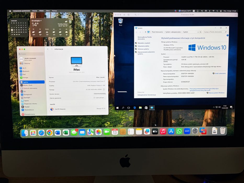The image size is (244, 183).
Task: Open Messages with the unread badge in the Dock
Action: click(74, 133)
